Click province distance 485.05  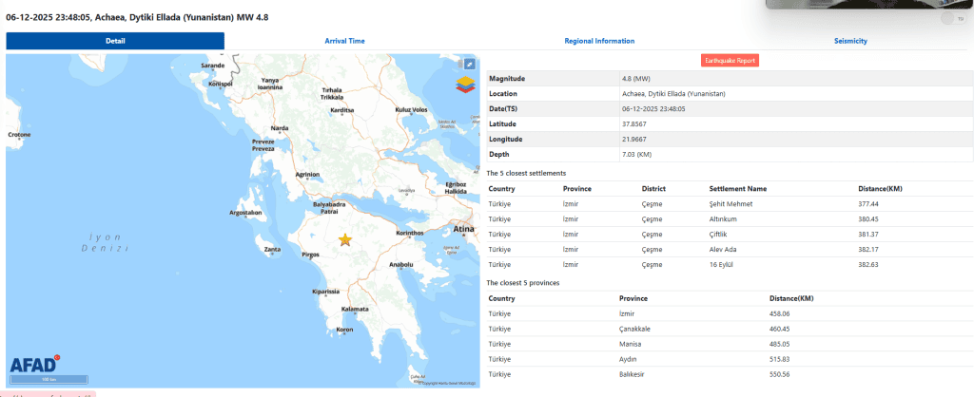tap(780, 344)
